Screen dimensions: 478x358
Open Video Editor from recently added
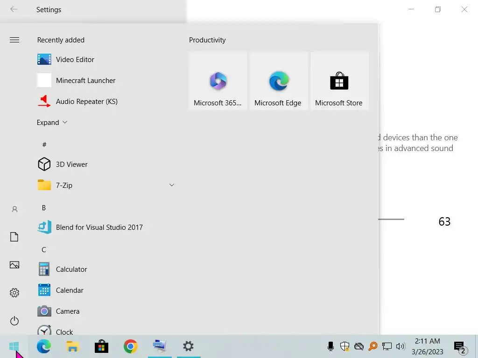[x=105, y=59]
